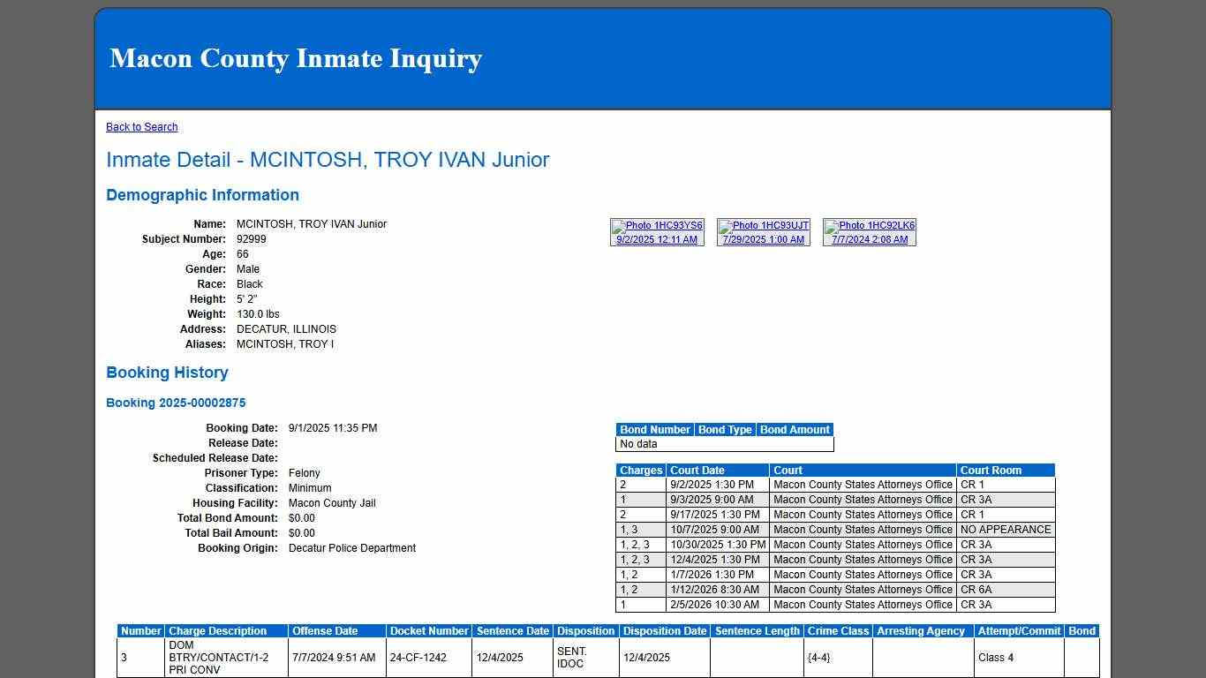Open the 7/7/2024 2:08 AM photo link
Screen dimensions: 1206x678
coord(869,238)
